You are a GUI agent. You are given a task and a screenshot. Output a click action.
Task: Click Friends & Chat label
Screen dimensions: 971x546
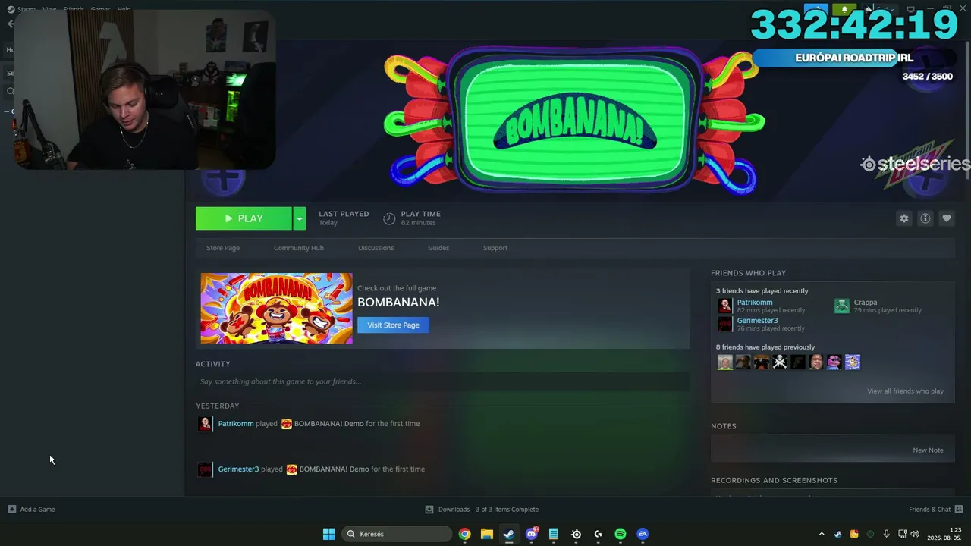tap(930, 510)
